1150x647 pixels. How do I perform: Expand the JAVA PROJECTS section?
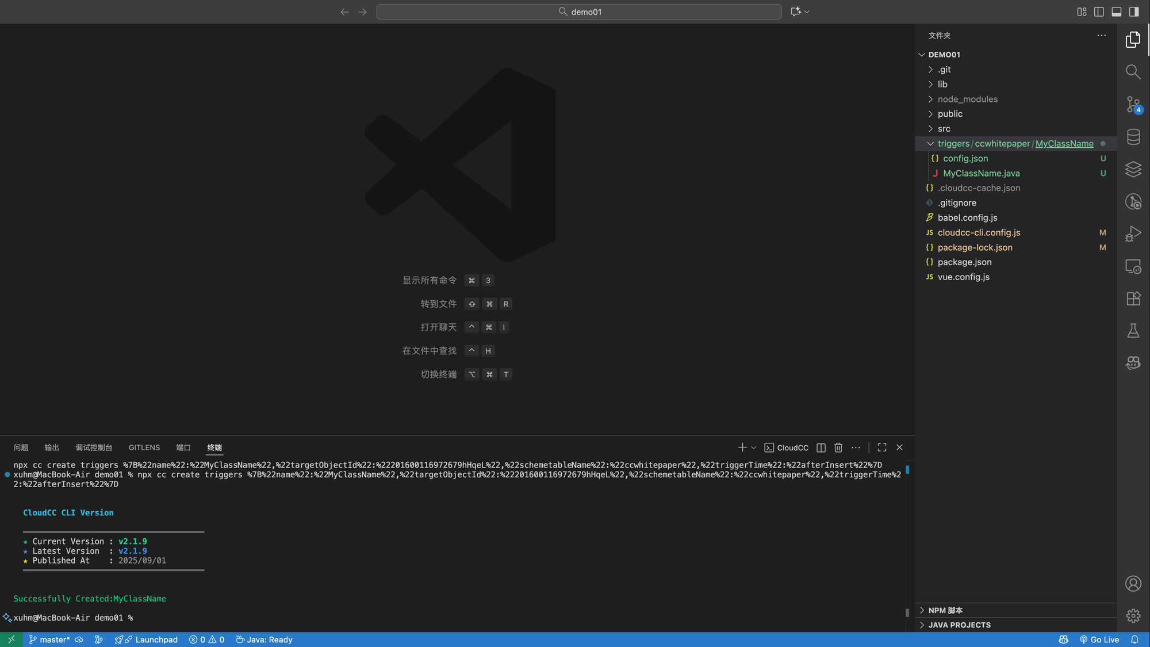point(959,625)
